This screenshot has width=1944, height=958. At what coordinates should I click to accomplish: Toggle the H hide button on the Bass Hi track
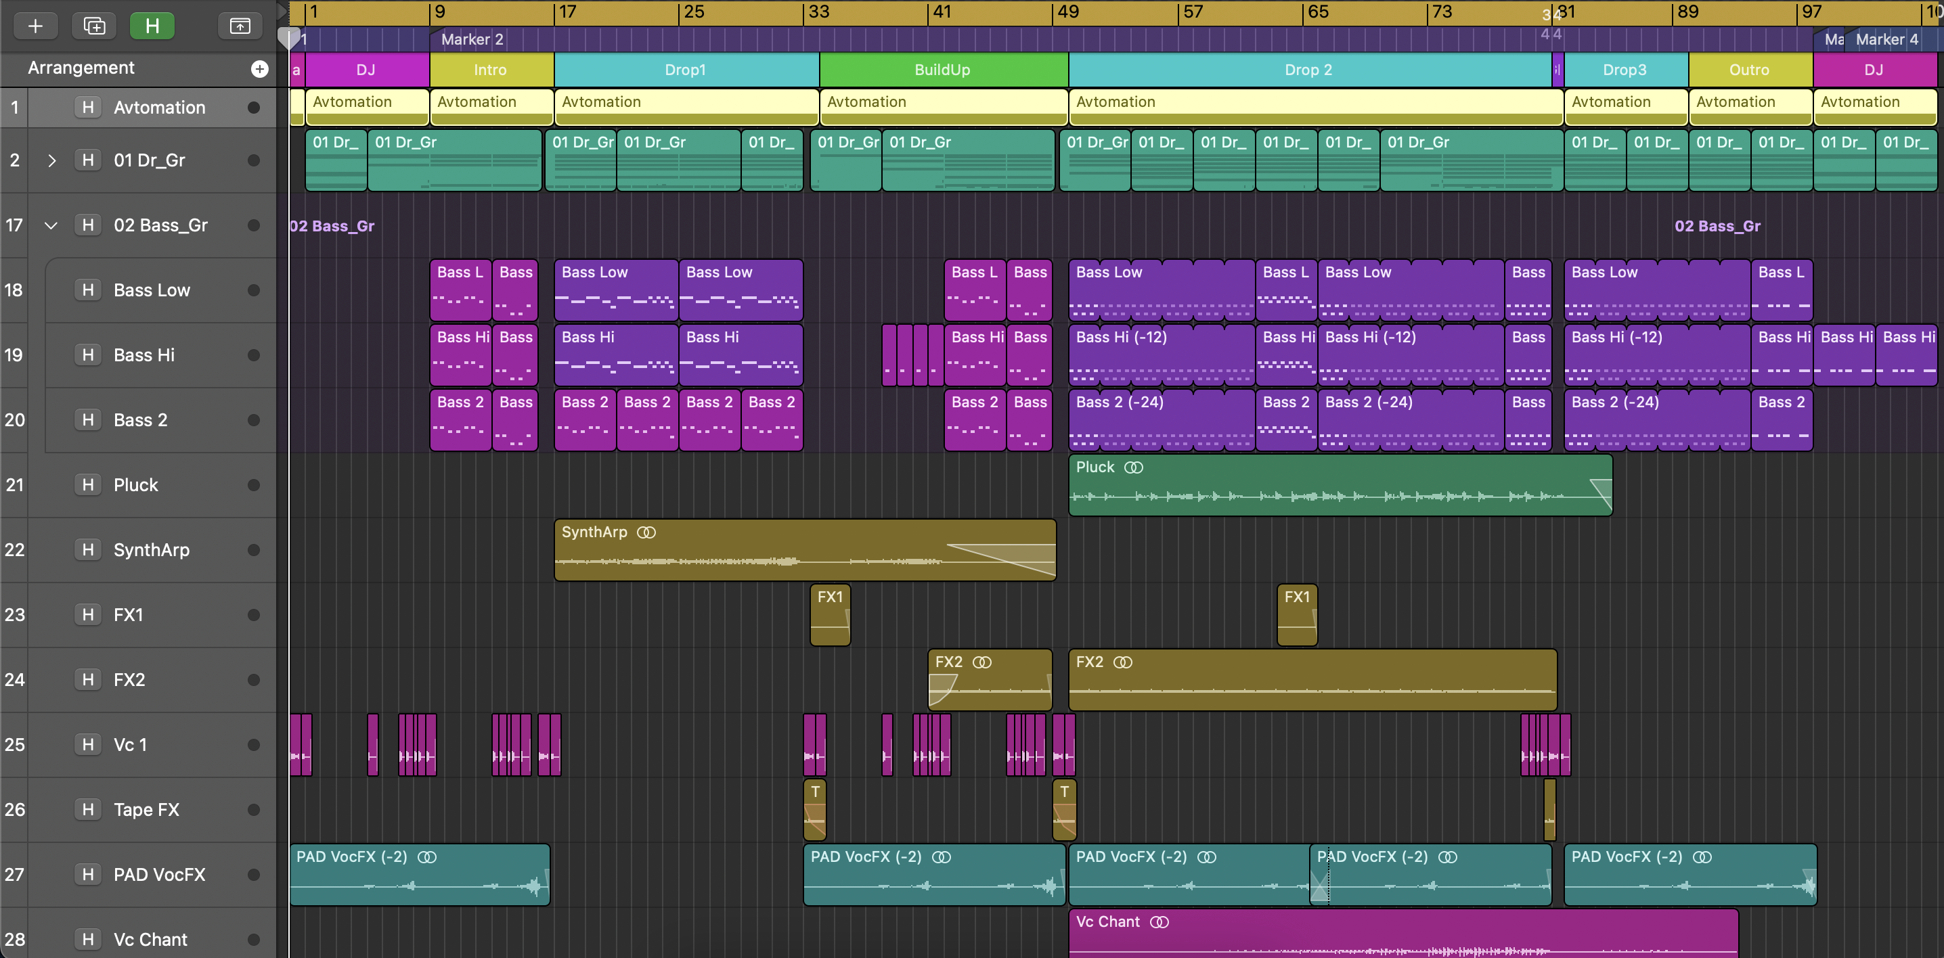point(88,355)
